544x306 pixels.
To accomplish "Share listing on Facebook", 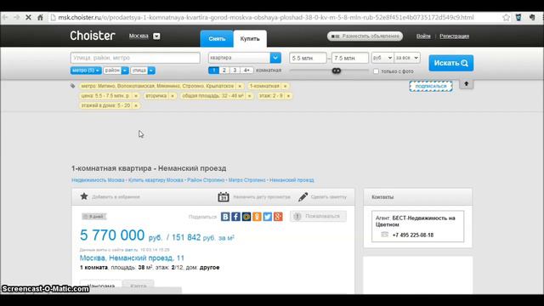I will pyautogui.click(x=235, y=217).
